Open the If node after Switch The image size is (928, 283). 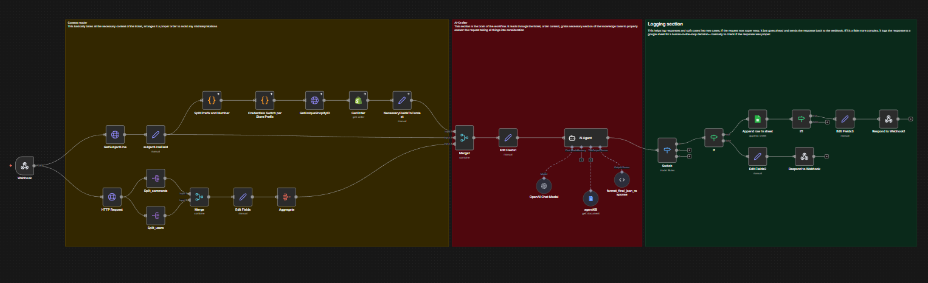coord(714,138)
